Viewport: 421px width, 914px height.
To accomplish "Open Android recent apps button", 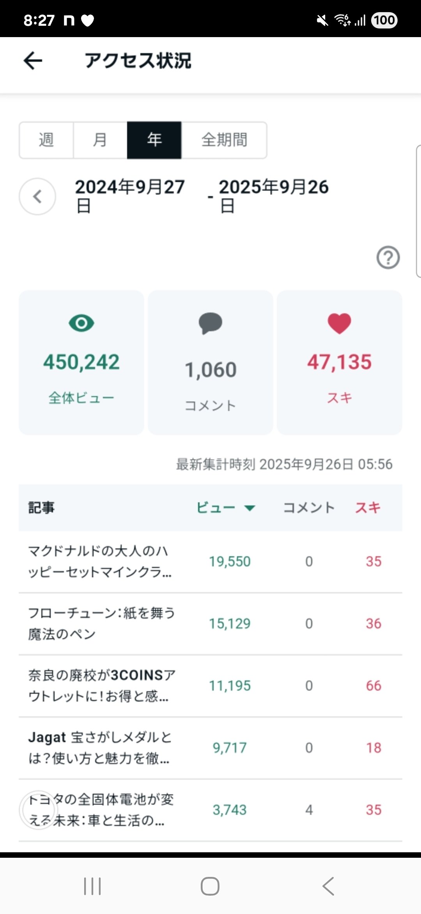I will tap(92, 886).
